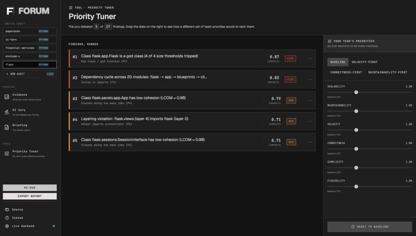Open the Source link

[18, 210]
